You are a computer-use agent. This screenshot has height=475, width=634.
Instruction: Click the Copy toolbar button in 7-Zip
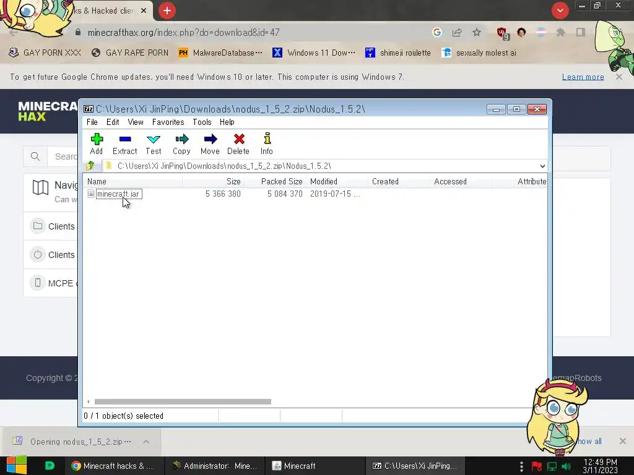(x=181, y=143)
